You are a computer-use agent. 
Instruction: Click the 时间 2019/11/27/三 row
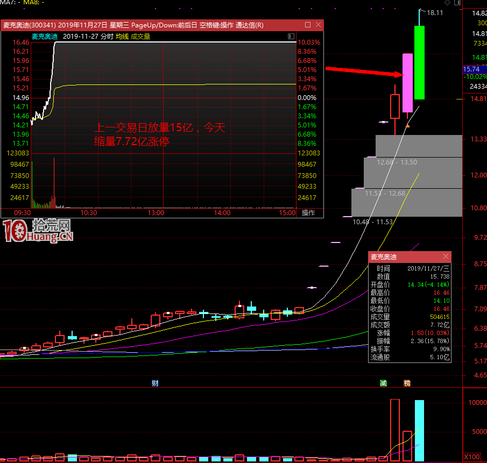click(x=410, y=268)
